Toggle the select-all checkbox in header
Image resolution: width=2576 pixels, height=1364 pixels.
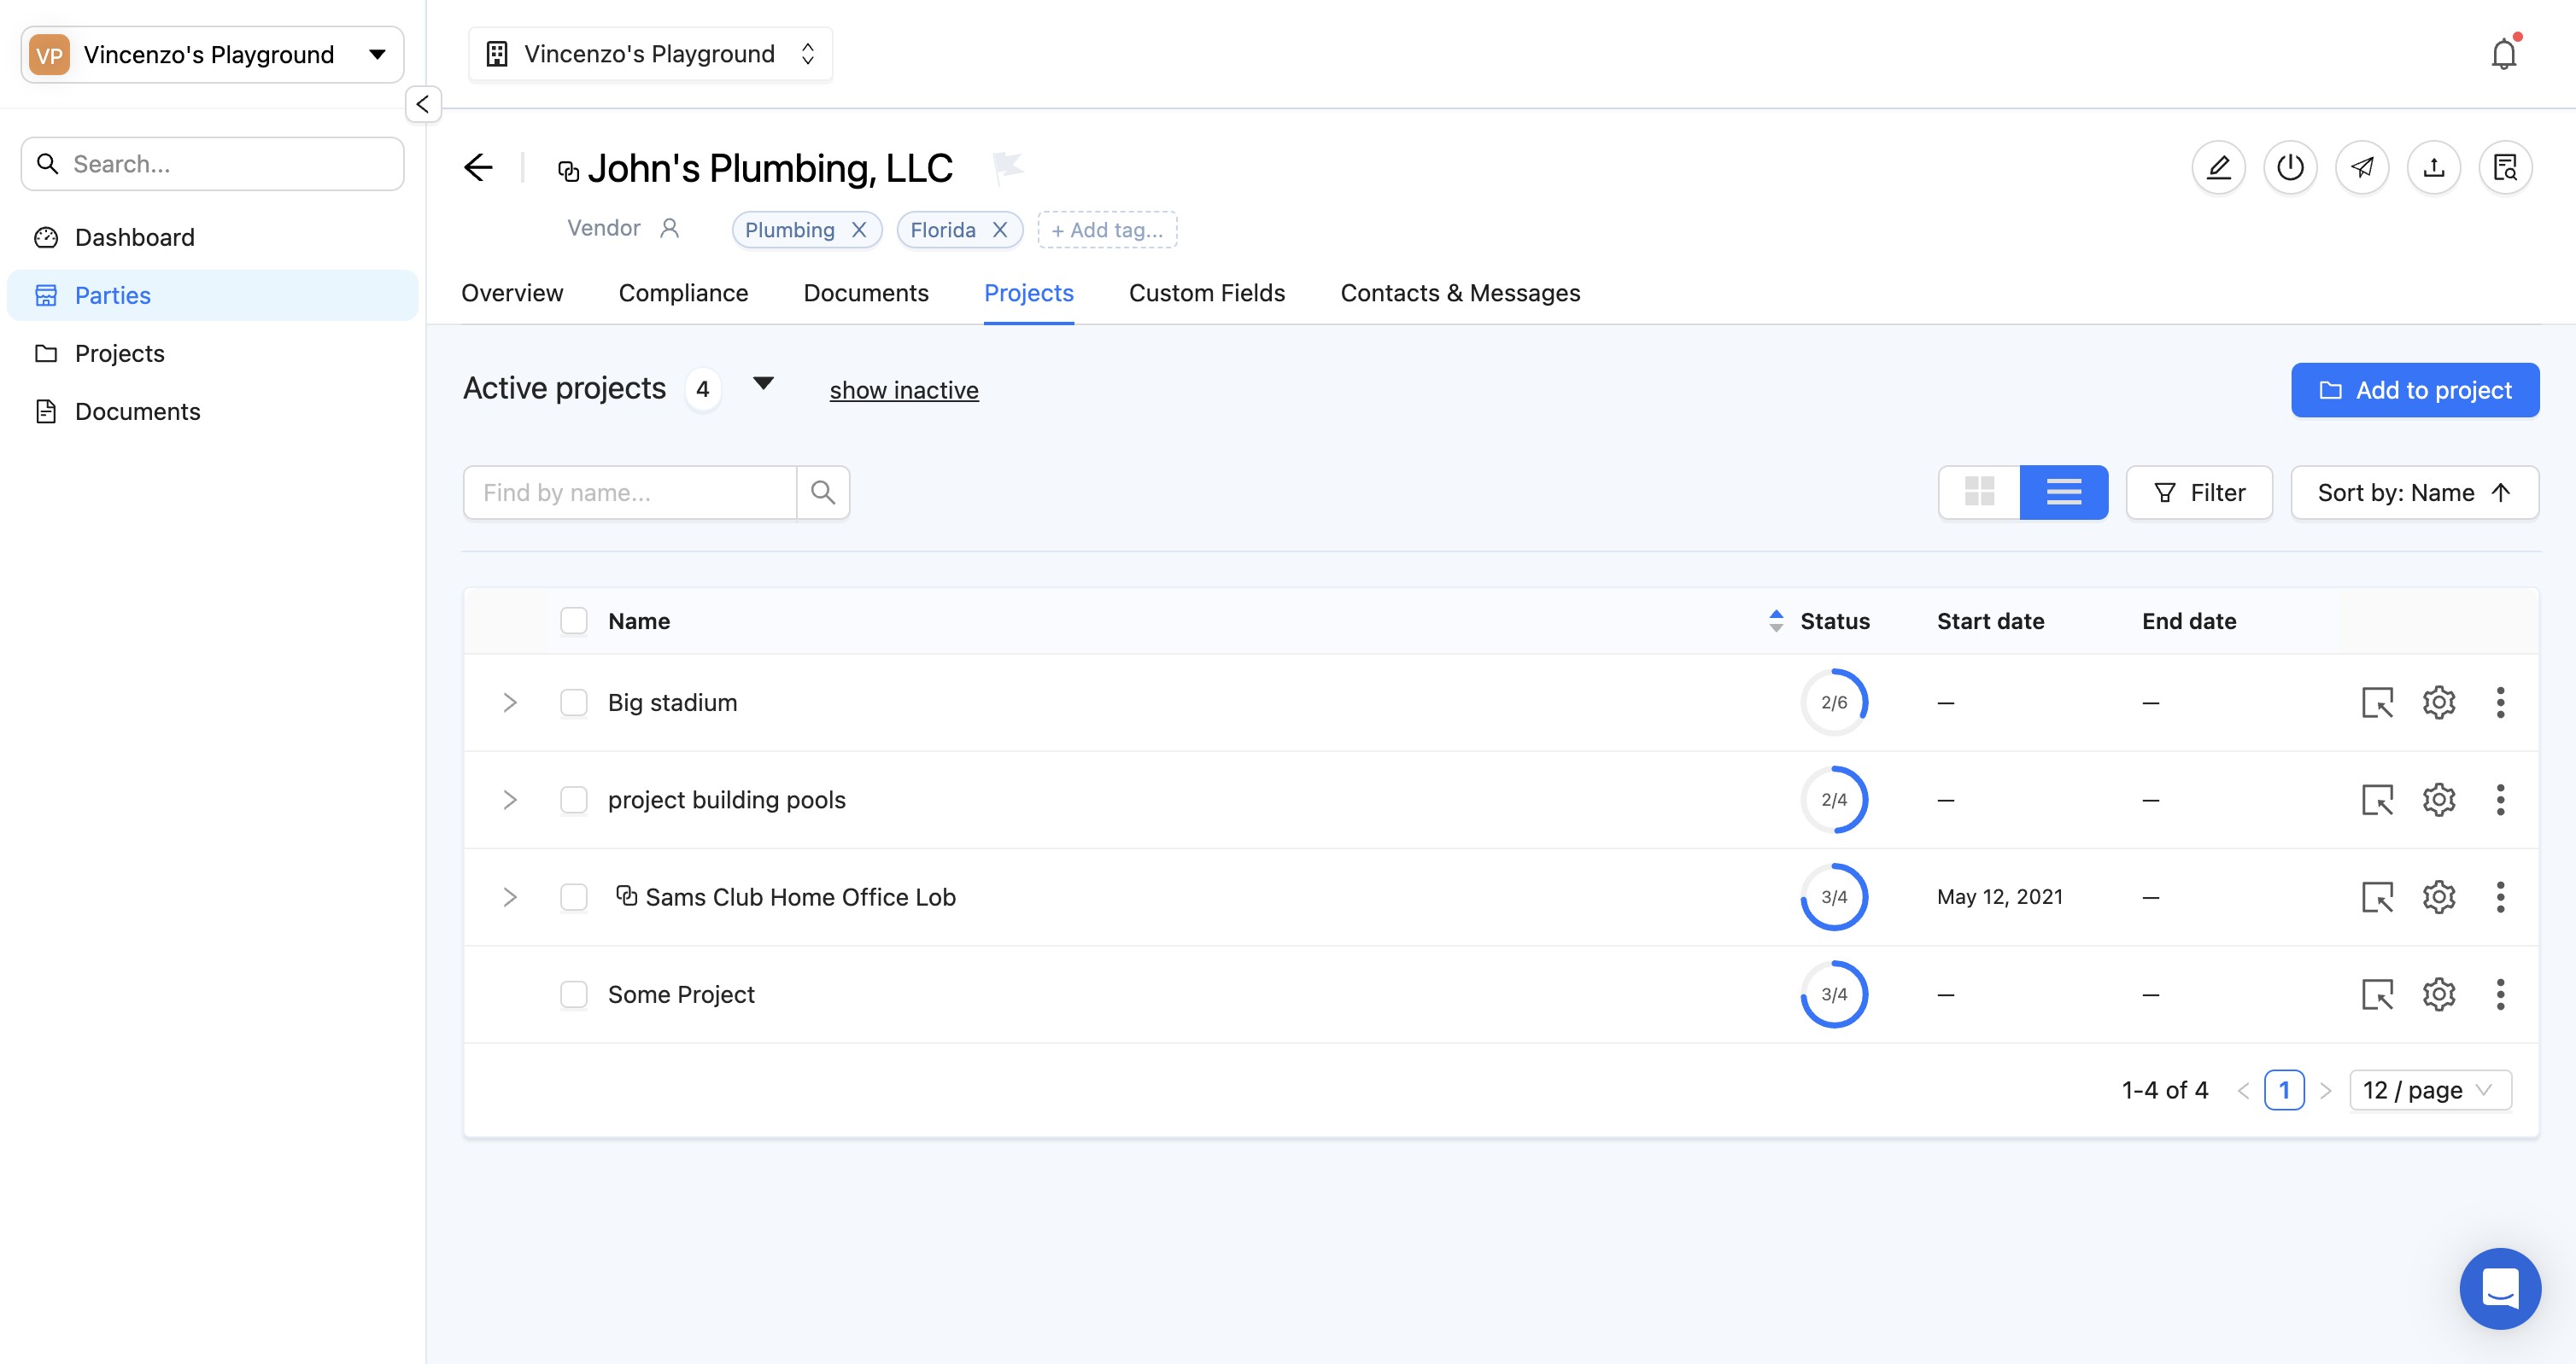(574, 621)
